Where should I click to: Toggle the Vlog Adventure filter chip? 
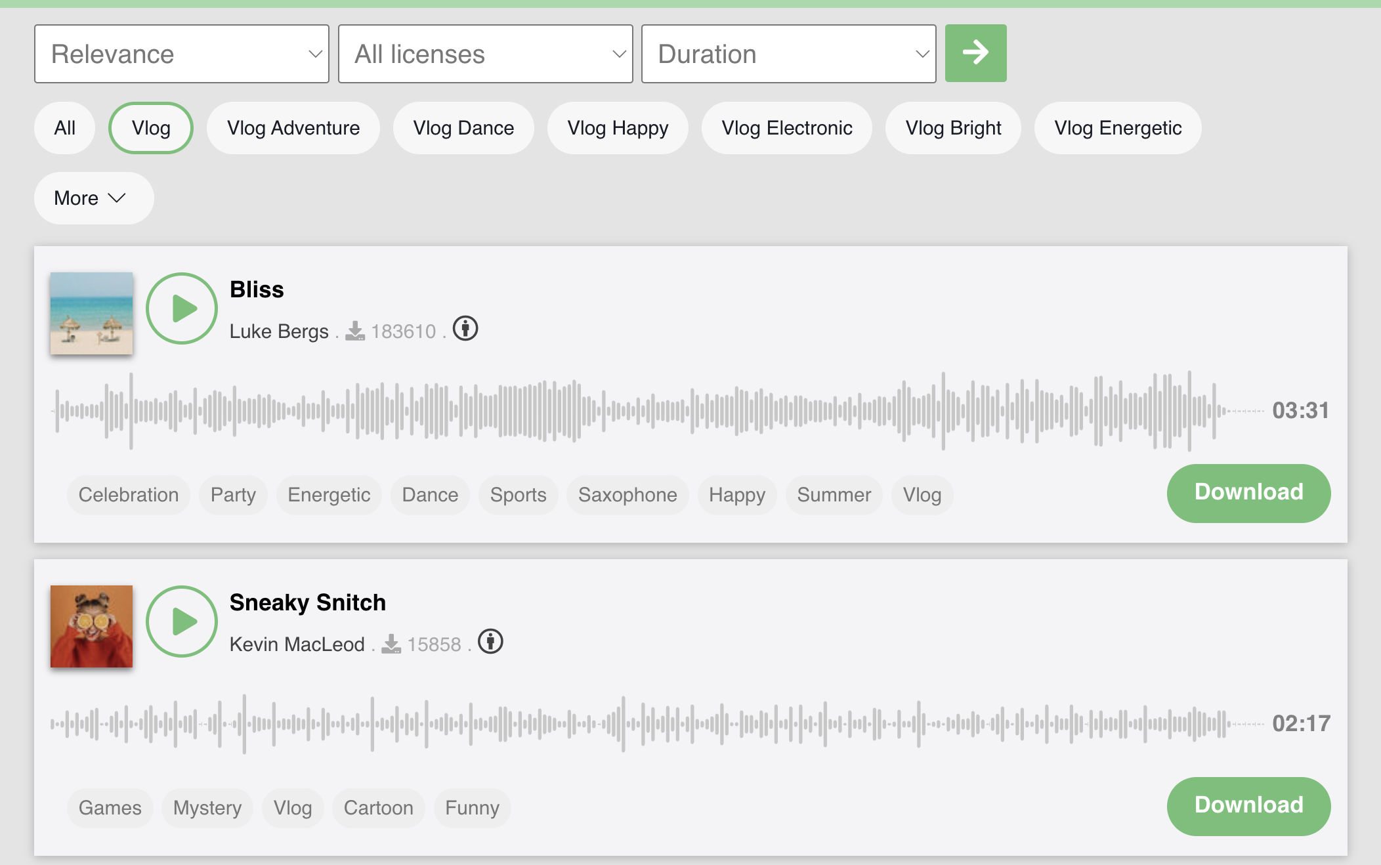293,128
